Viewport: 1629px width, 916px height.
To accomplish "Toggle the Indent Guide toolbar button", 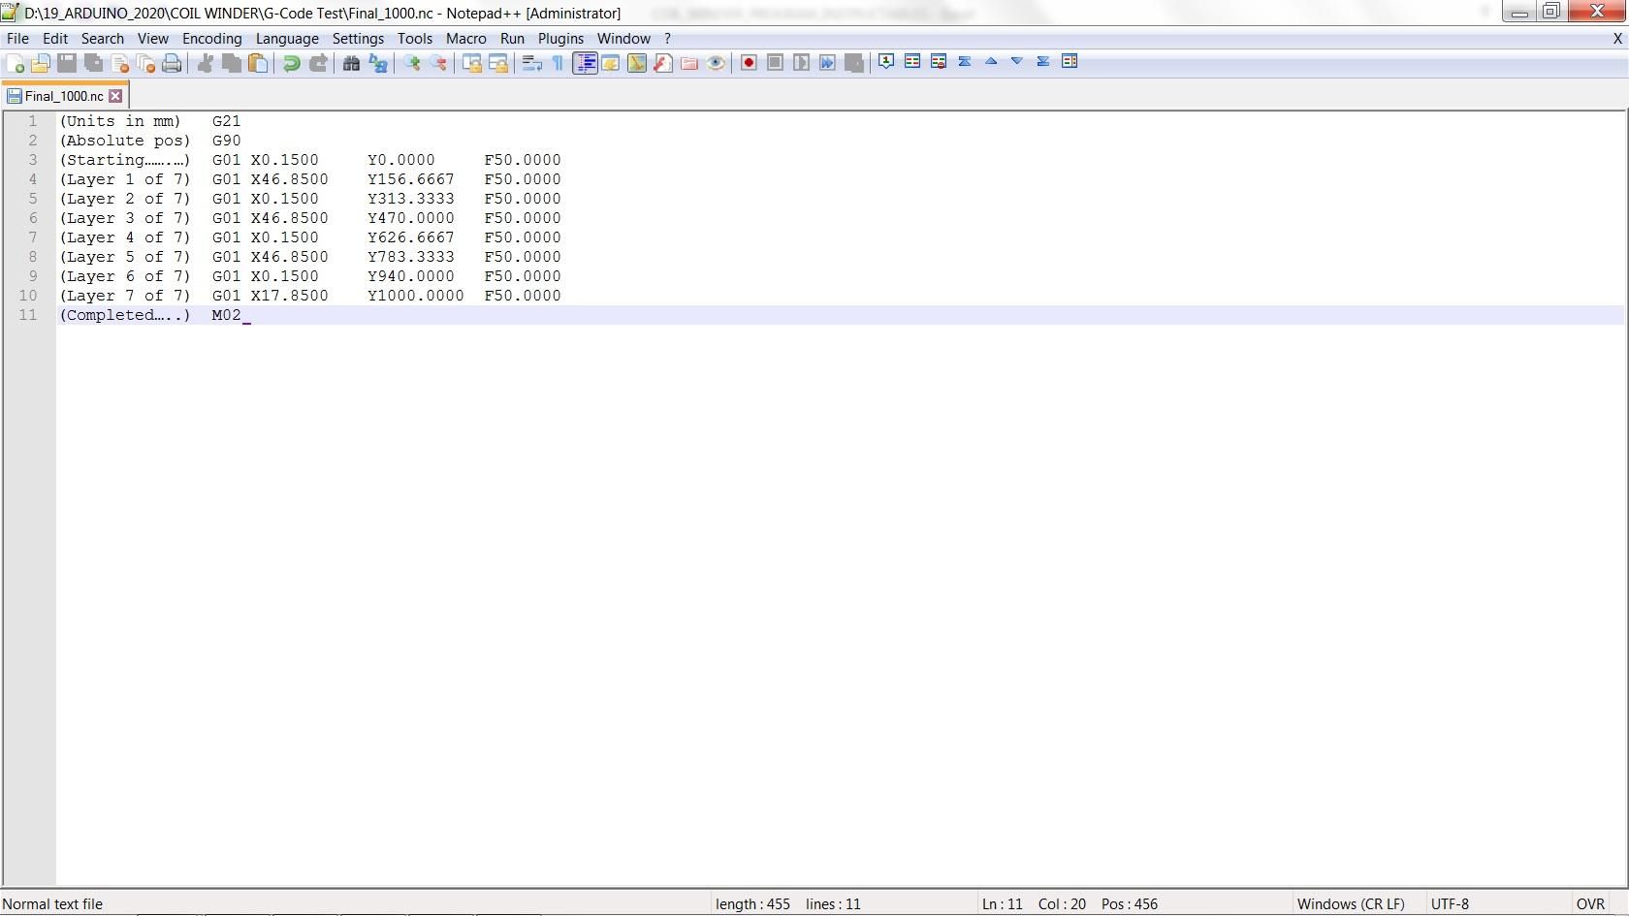I will (585, 63).
